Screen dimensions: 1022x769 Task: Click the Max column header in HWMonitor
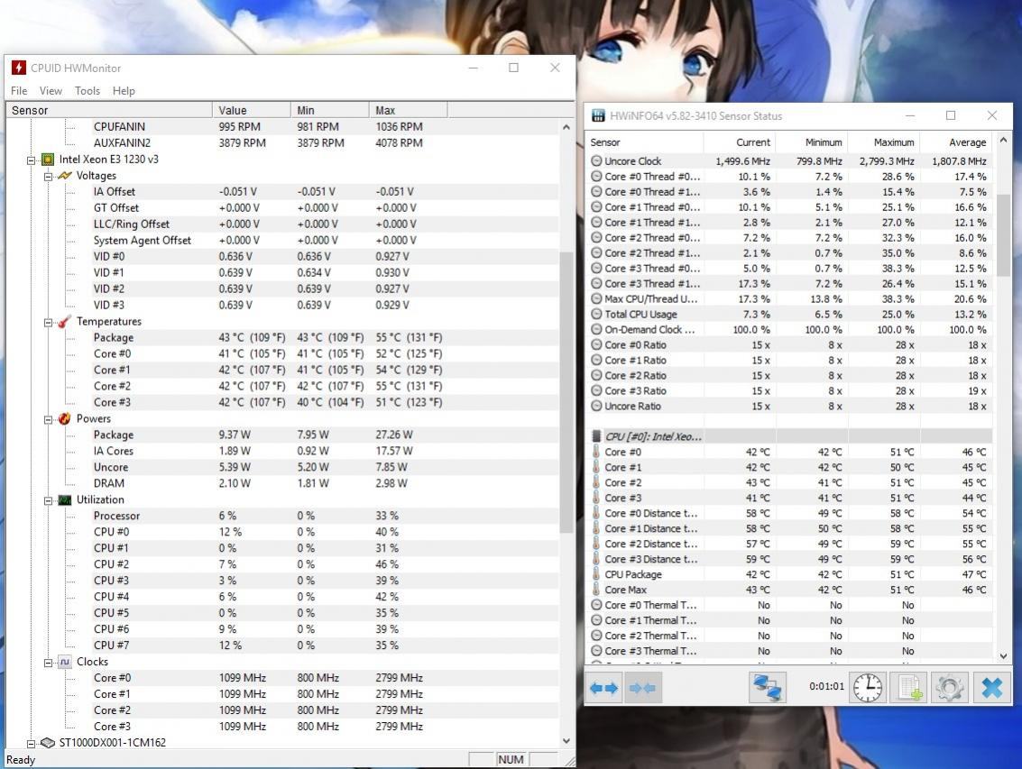click(x=408, y=110)
